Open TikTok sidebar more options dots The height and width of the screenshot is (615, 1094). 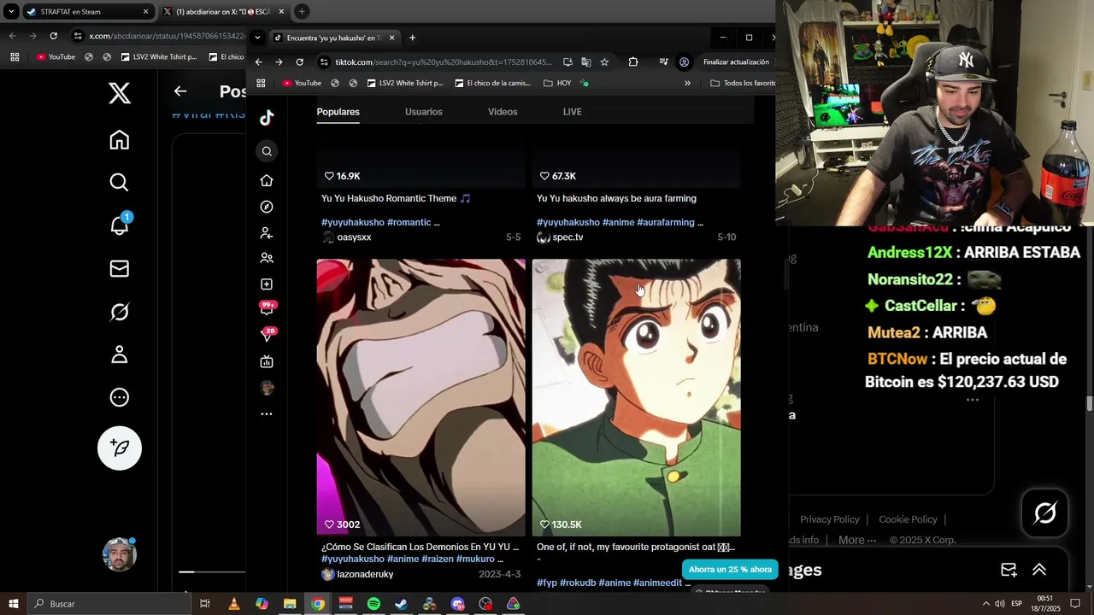click(267, 413)
